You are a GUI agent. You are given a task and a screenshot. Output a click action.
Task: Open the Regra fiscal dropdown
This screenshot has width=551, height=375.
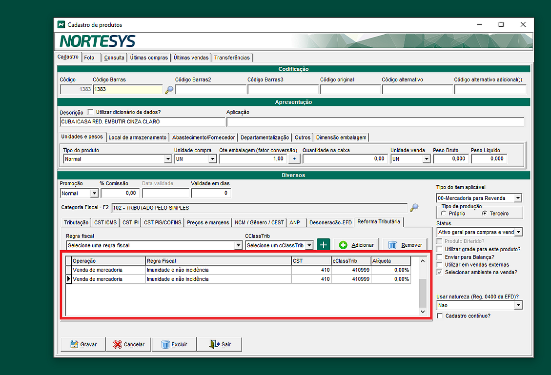[238, 245]
